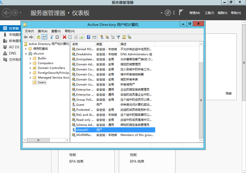Click object list scrollbar up arrow
Viewport: 246px width, 173px height.
click(201, 44)
